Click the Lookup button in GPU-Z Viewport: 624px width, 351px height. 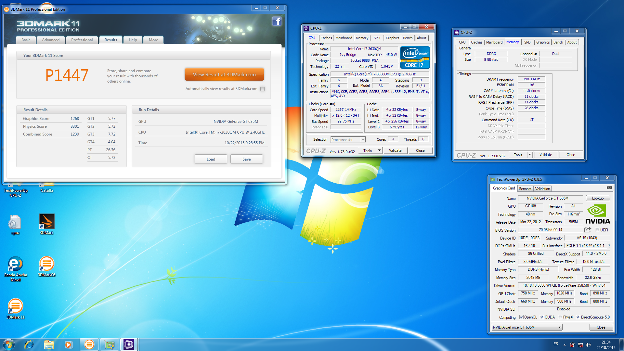pyautogui.click(x=598, y=198)
